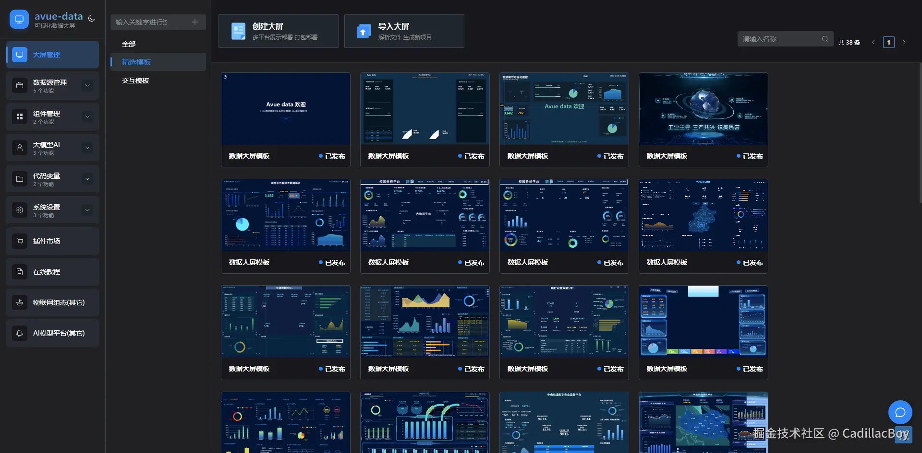Click the avue-data logo icon
Image resolution: width=922 pixels, height=453 pixels.
[x=19, y=19]
